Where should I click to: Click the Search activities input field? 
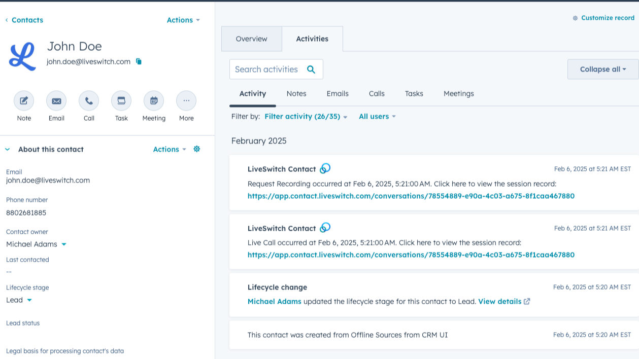[266, 69]
